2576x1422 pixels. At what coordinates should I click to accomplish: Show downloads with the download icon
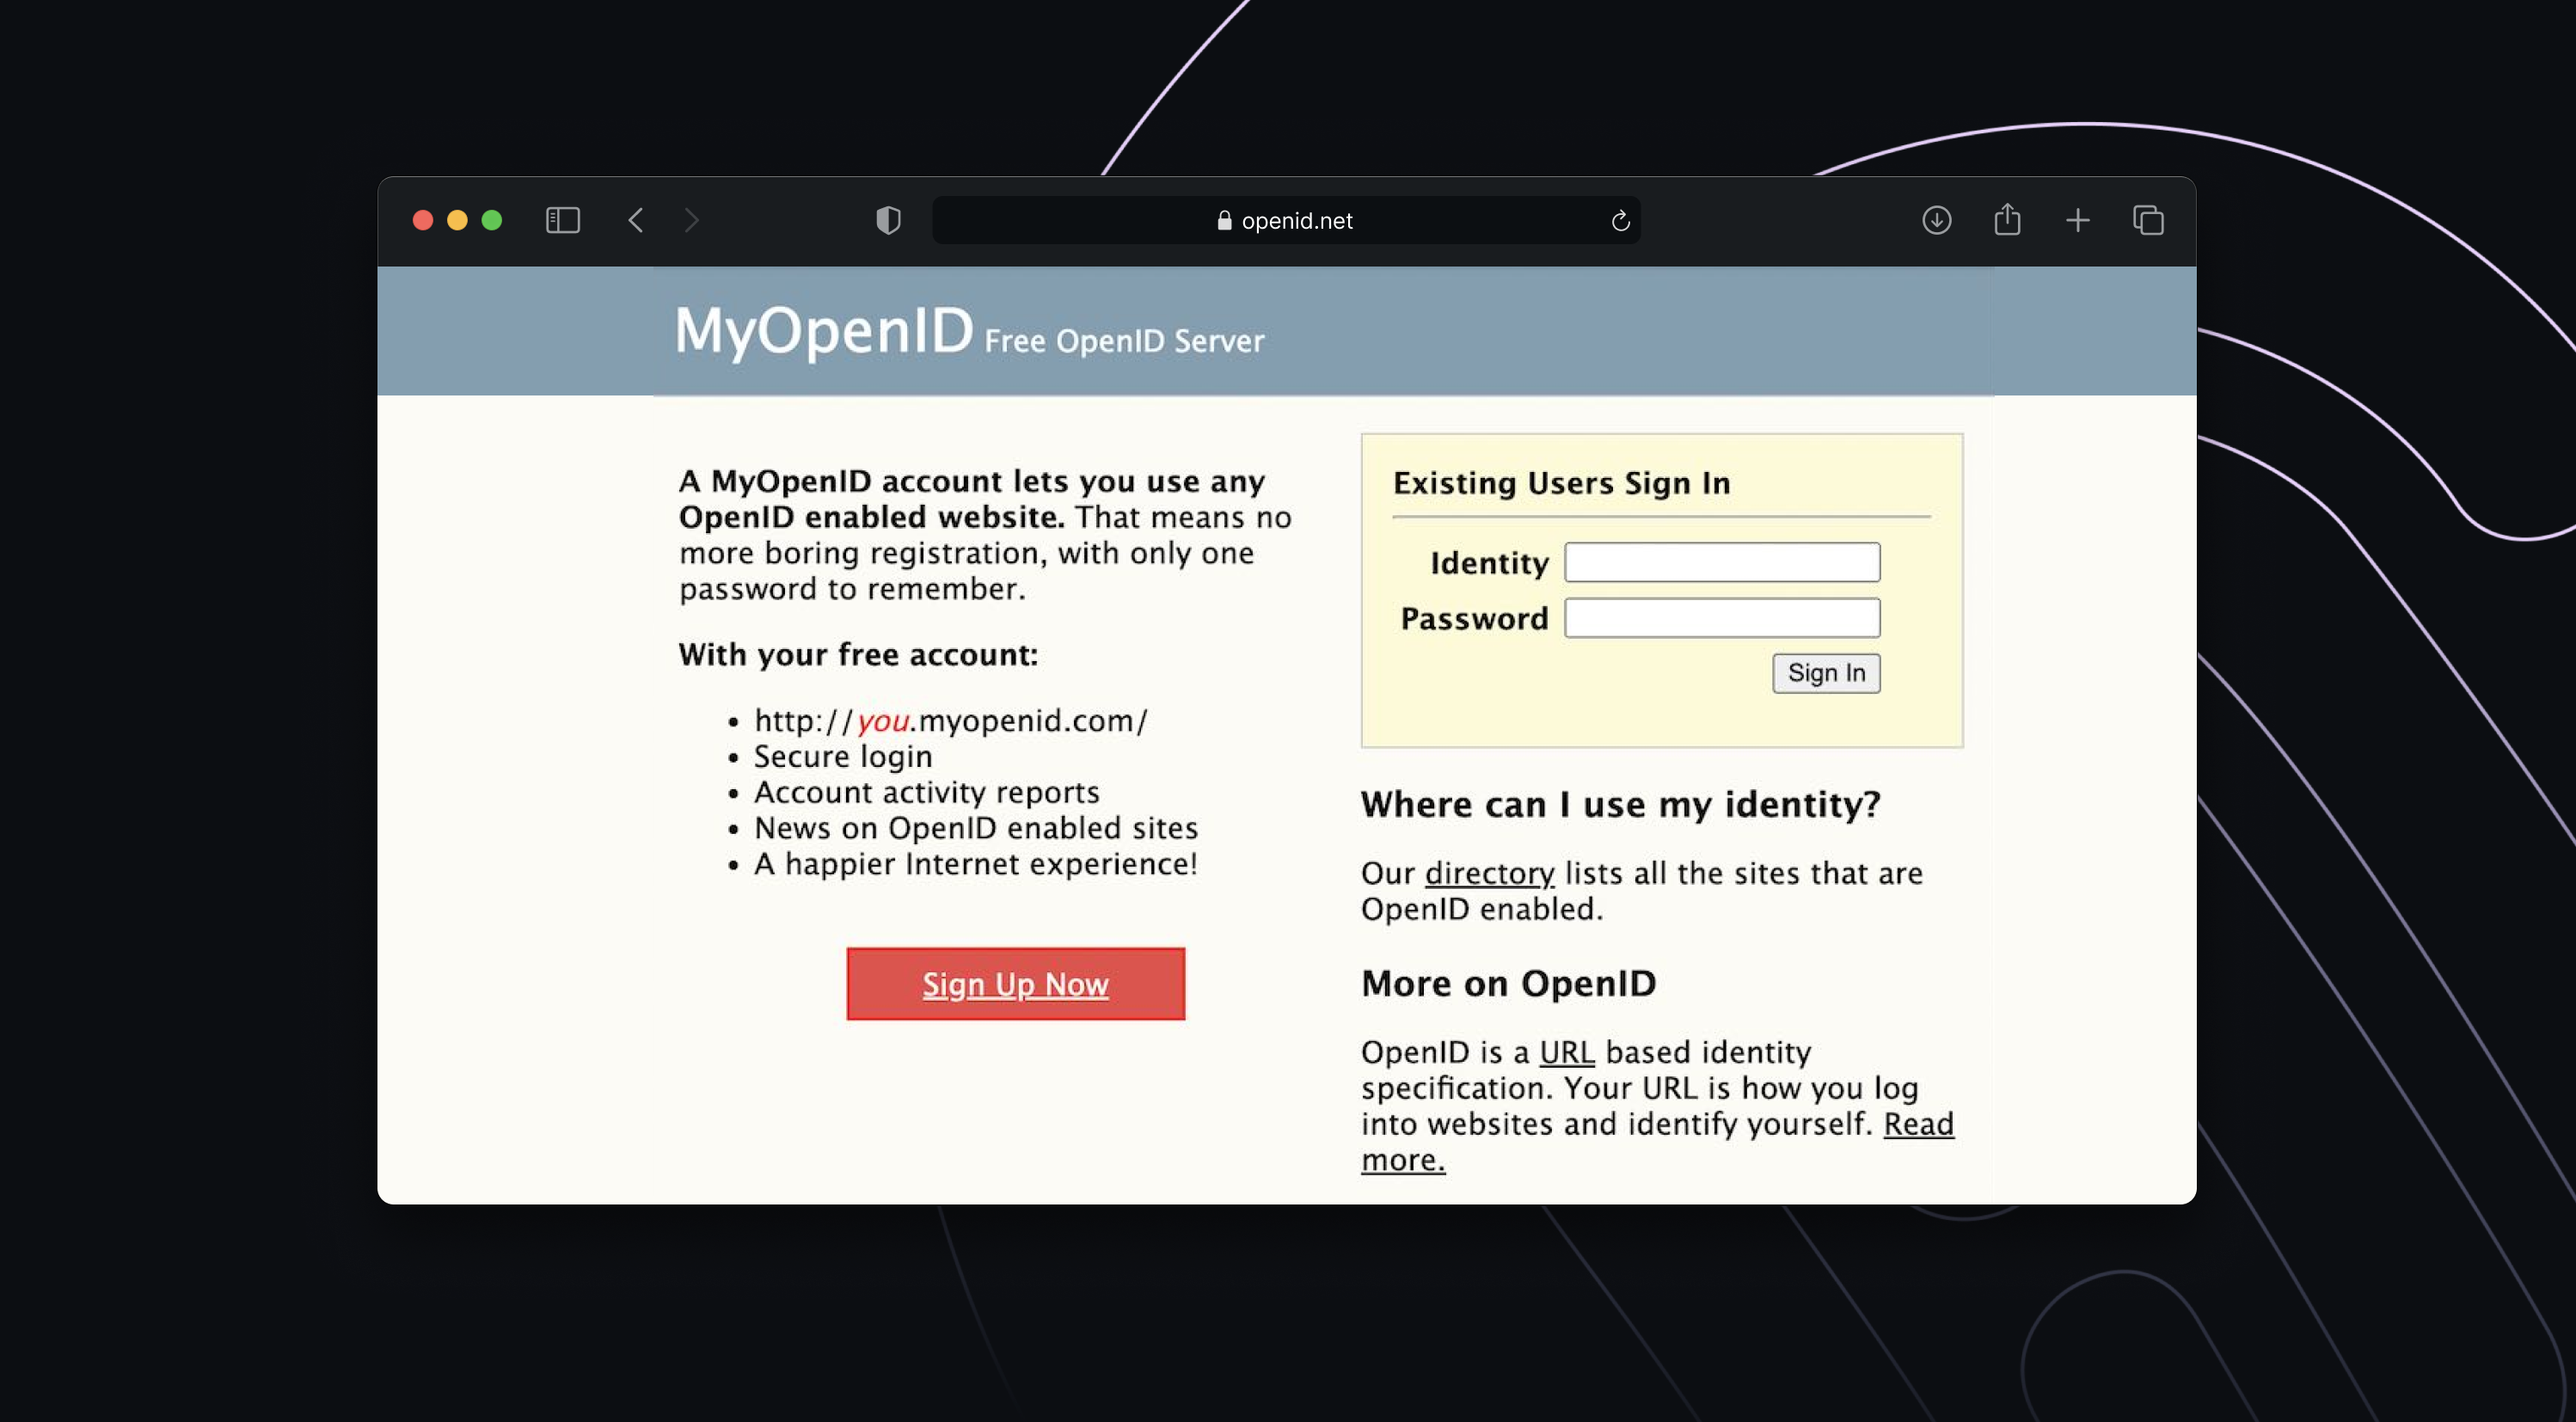click(1937, 220)
